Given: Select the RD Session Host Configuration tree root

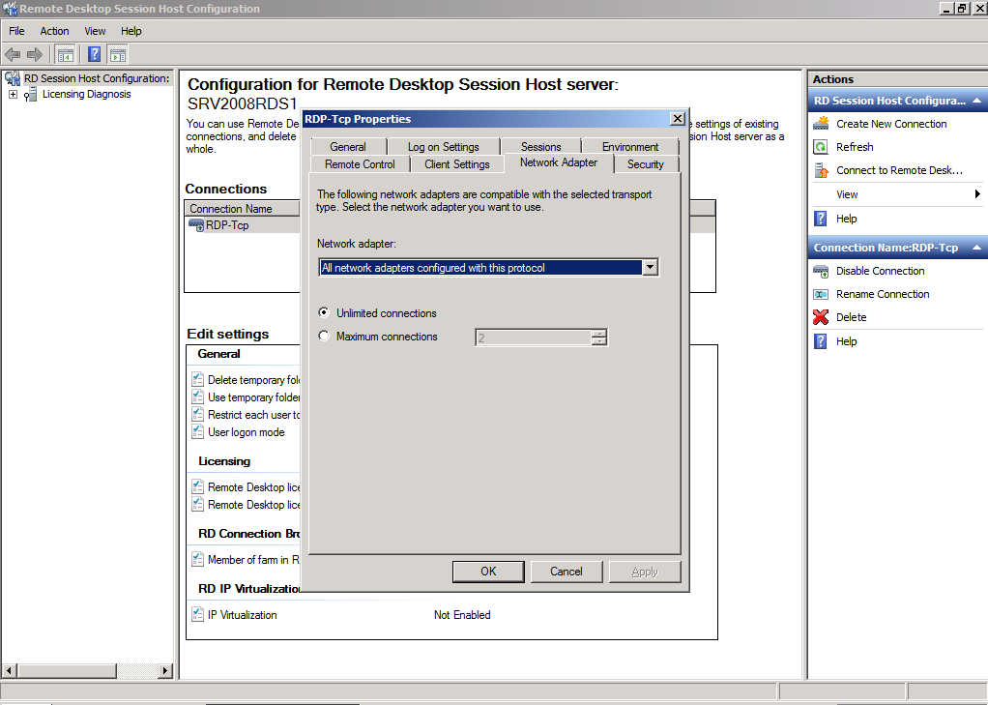Looking at the screenshot, I should (x=97, y=79).
